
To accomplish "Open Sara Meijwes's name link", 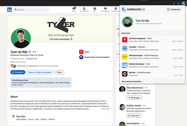I will [133, 124].
